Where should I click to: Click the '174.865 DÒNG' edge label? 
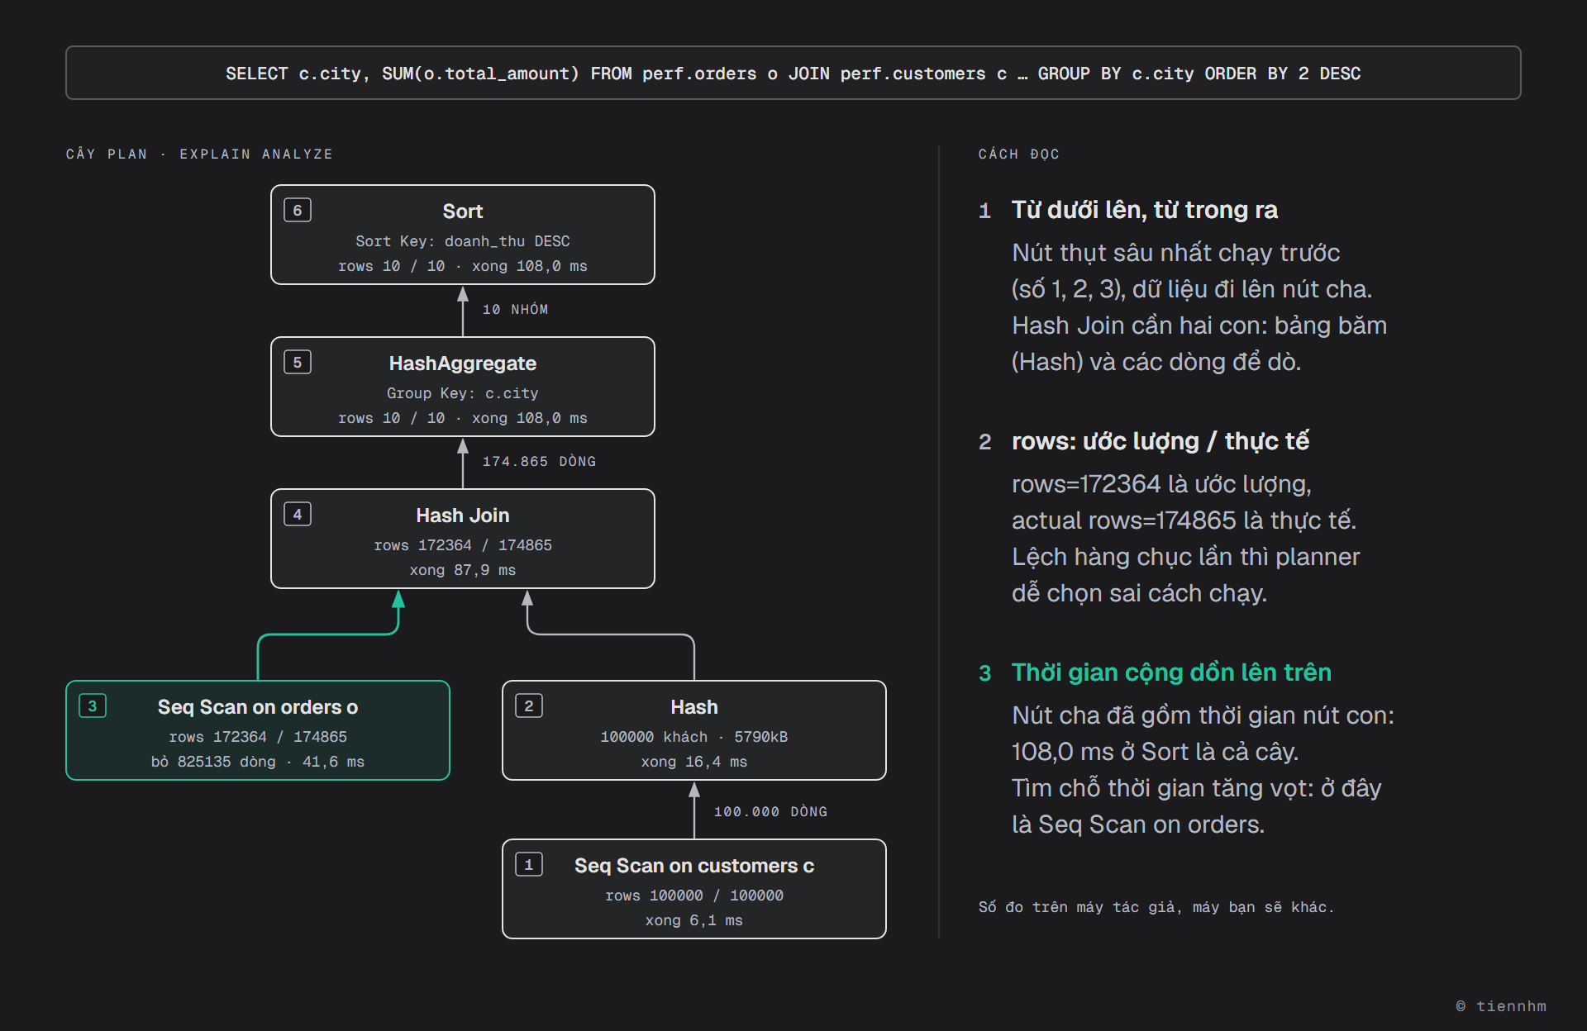[x=539, y=461]
